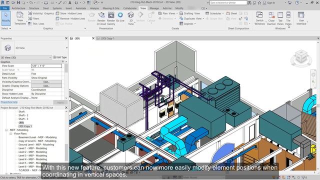Click the Tile Views tool
The height and width of the screenshot is (180, 320).
point(288,18)
